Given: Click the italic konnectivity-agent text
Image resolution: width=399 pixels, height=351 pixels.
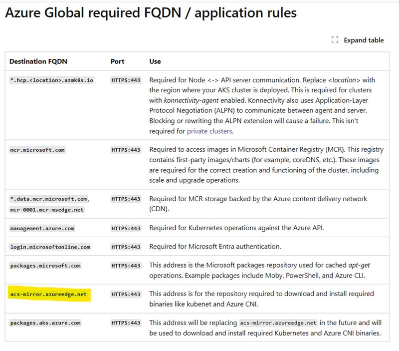Looking at the screenshot, I should click(x=191, y=101).
